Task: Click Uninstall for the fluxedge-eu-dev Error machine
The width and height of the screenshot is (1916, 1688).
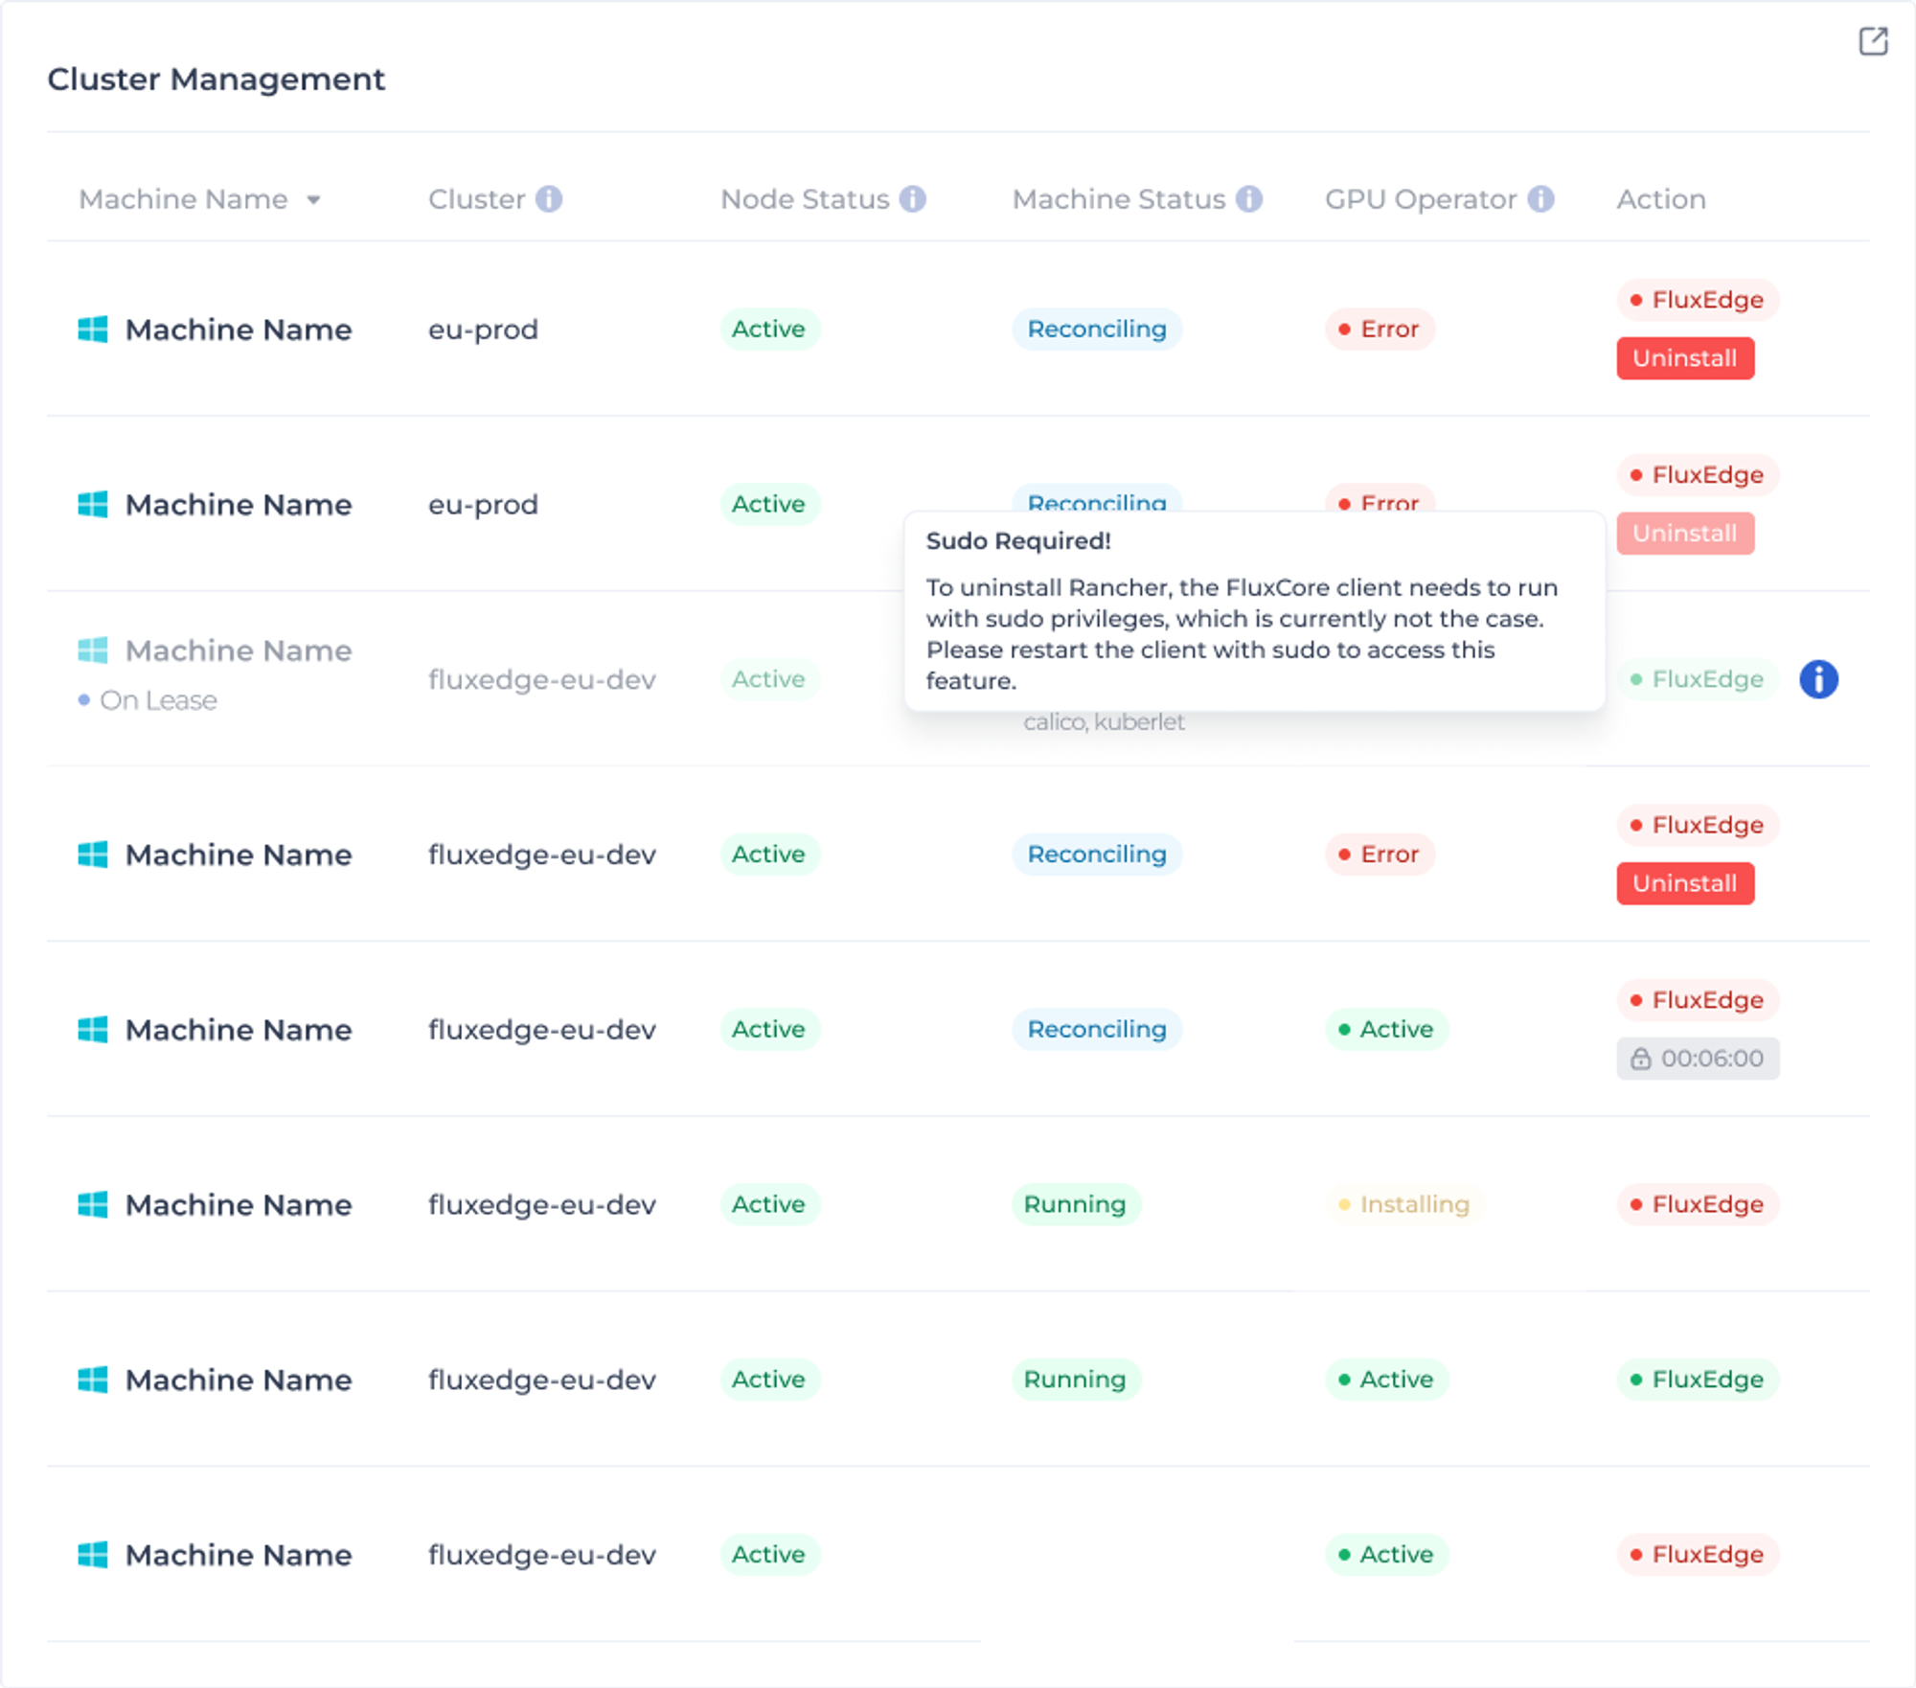Action: 1685,883
